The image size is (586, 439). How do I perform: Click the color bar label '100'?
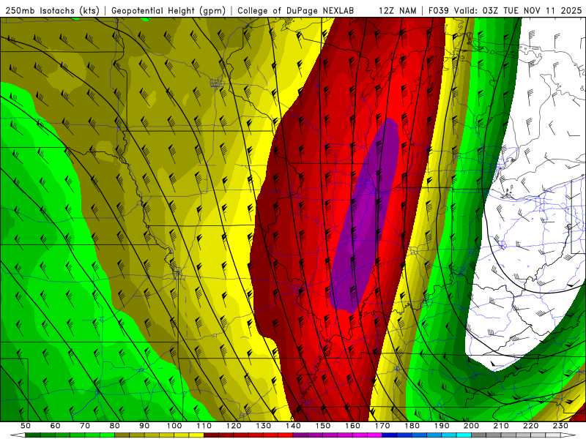[174, 426]
